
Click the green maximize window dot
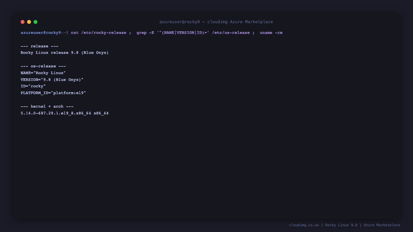(35, 22)
